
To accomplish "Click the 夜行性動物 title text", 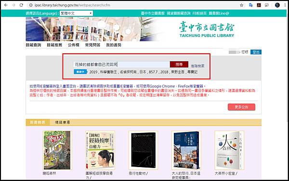I will pos(138,173).
